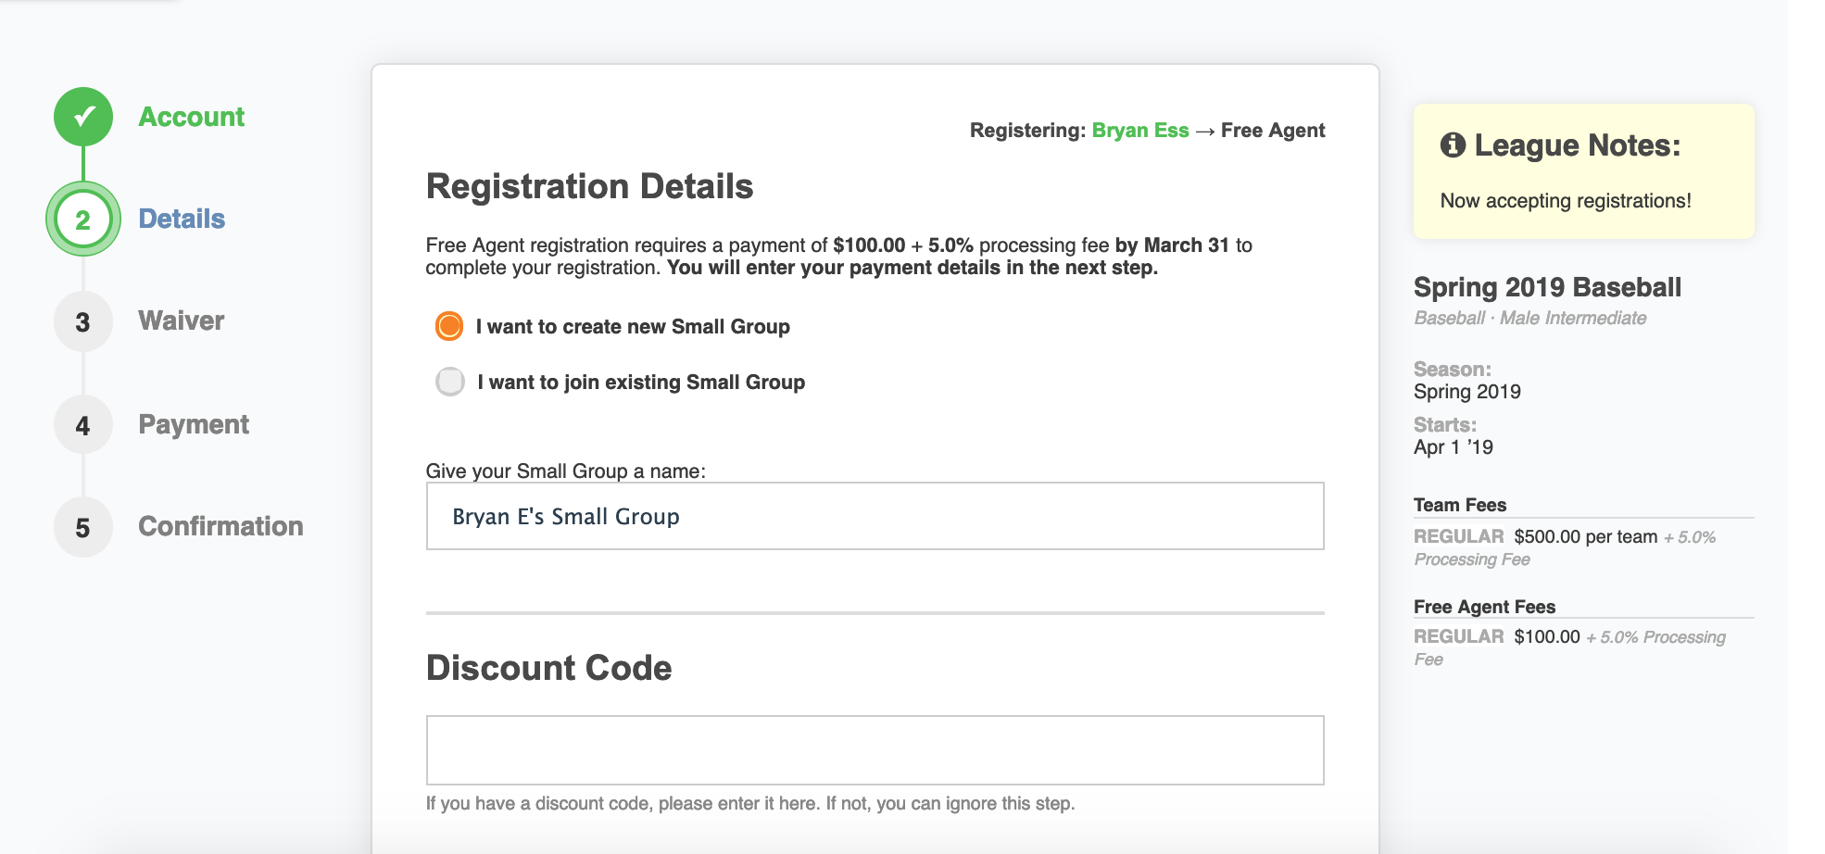Open the Payment step label

point(194,424)
